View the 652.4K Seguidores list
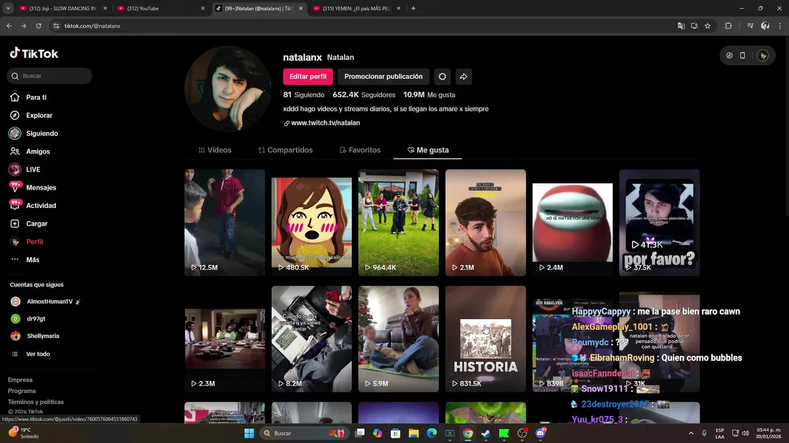 pyautogui.click(x=364, y=95)
